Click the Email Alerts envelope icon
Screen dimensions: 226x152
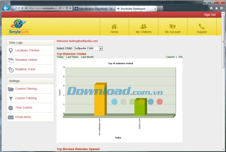11,117
